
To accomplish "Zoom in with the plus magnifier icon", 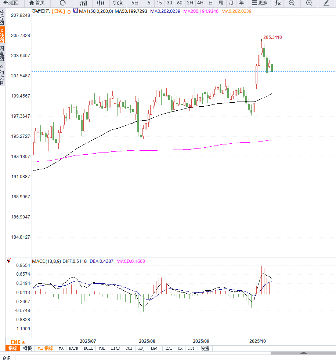I will pos(309,3).
